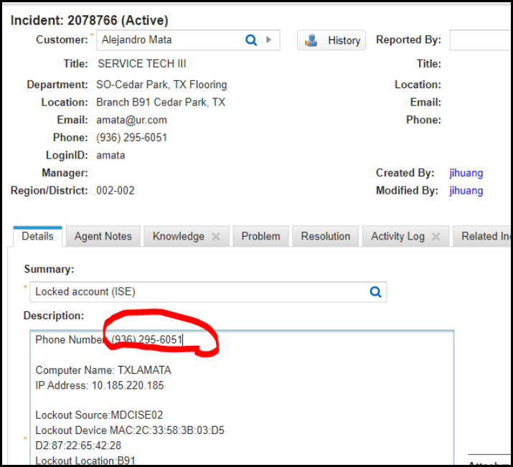Switch to the Details tab

37,236
